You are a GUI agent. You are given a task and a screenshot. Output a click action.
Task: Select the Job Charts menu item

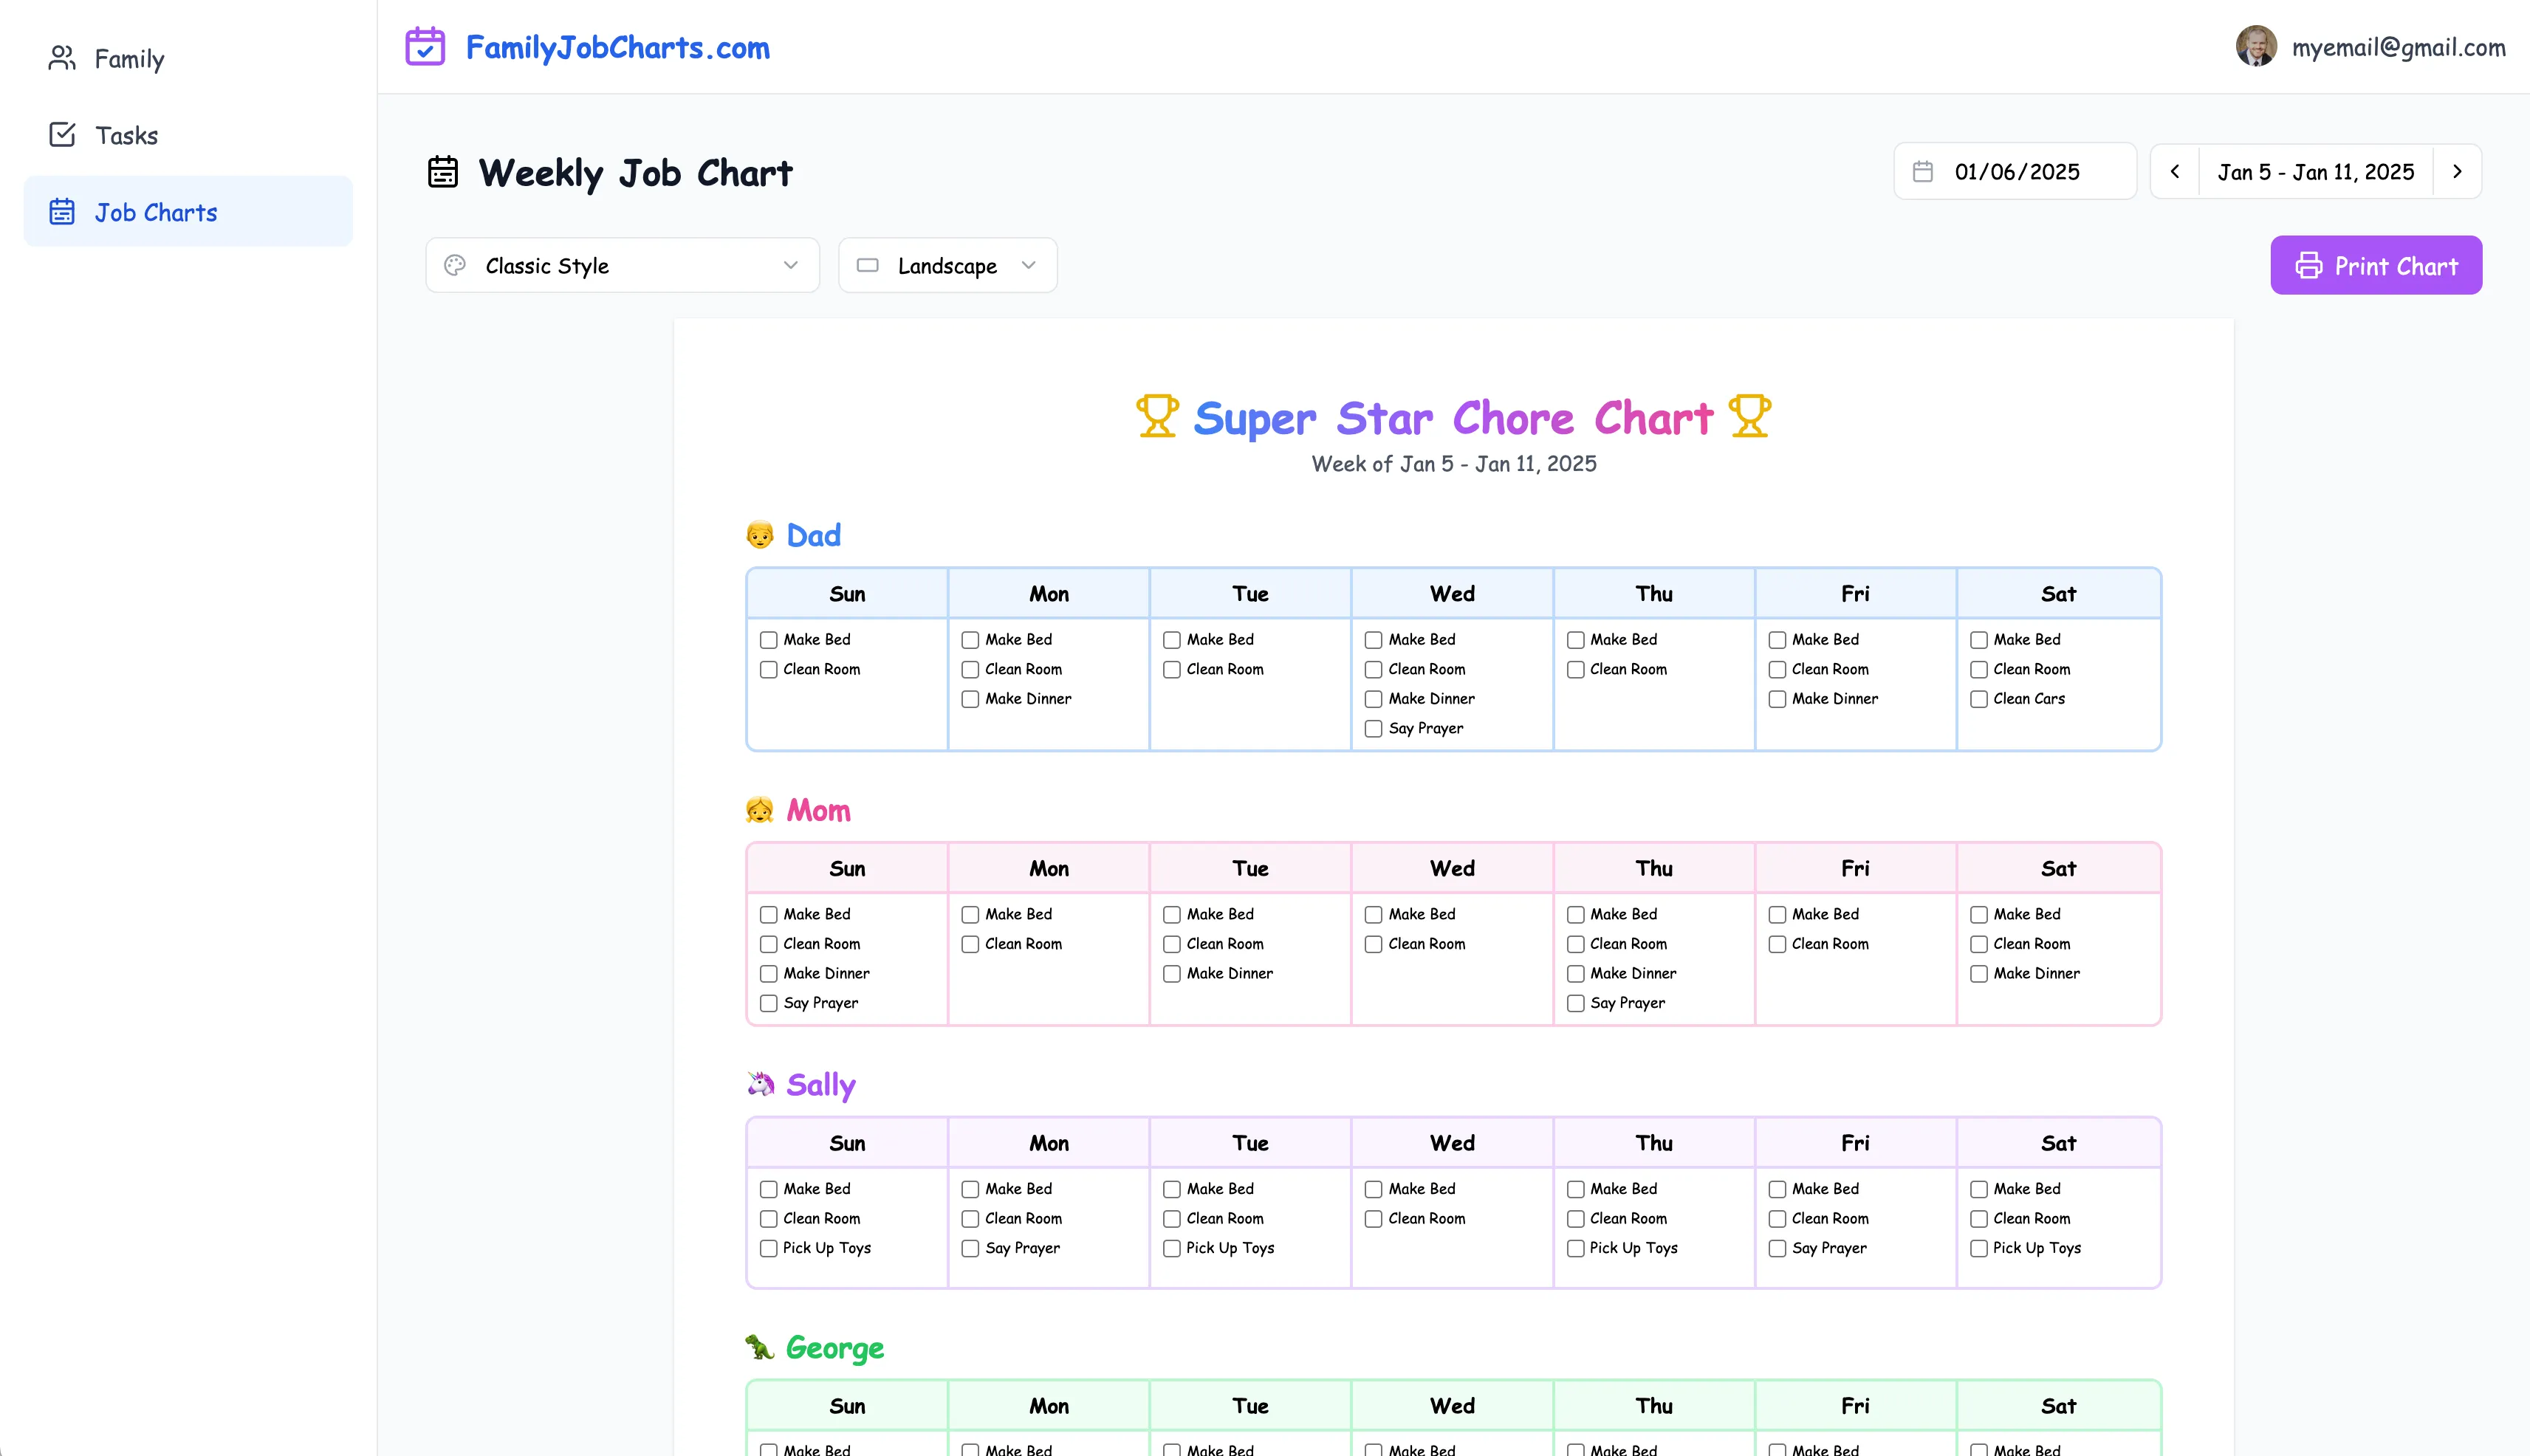(188, 212)
